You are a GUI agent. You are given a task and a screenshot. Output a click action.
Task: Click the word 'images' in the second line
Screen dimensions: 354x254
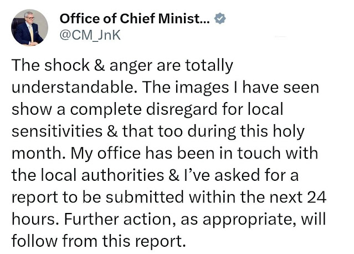pos(202,88)
